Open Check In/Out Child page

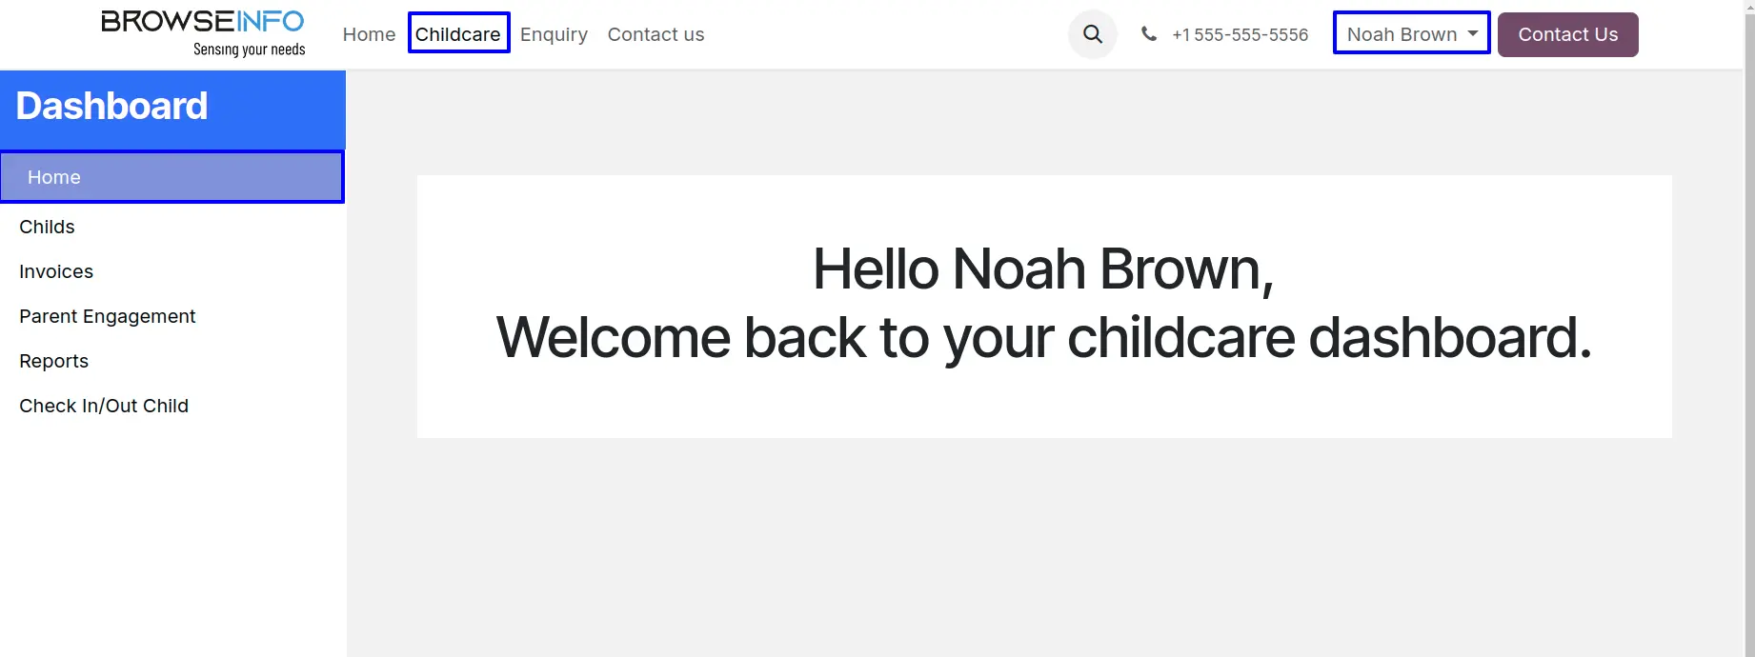pos(104,406)
